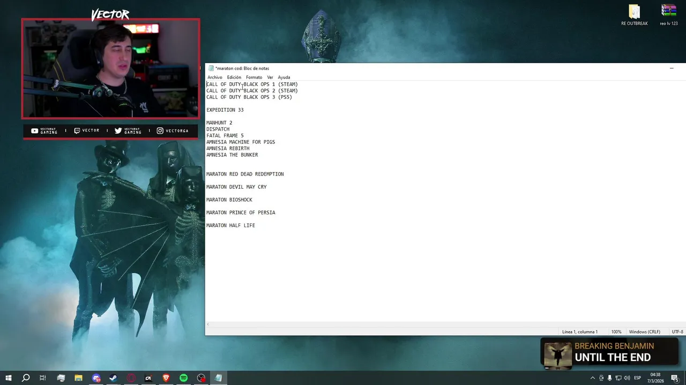
Task: Click the 'AMNESIA THE BUNKER' line
Action: (232, 155)
